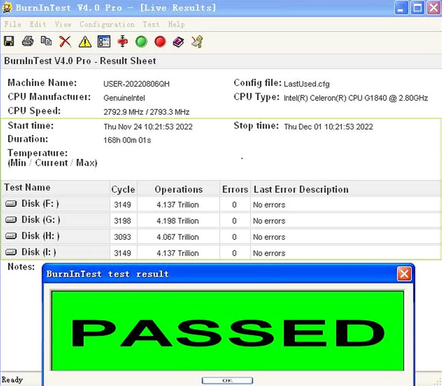This screenshot has width=442, height=386.
Task: Close the BurnInTest test result dialog
Action: click(404, 274)
